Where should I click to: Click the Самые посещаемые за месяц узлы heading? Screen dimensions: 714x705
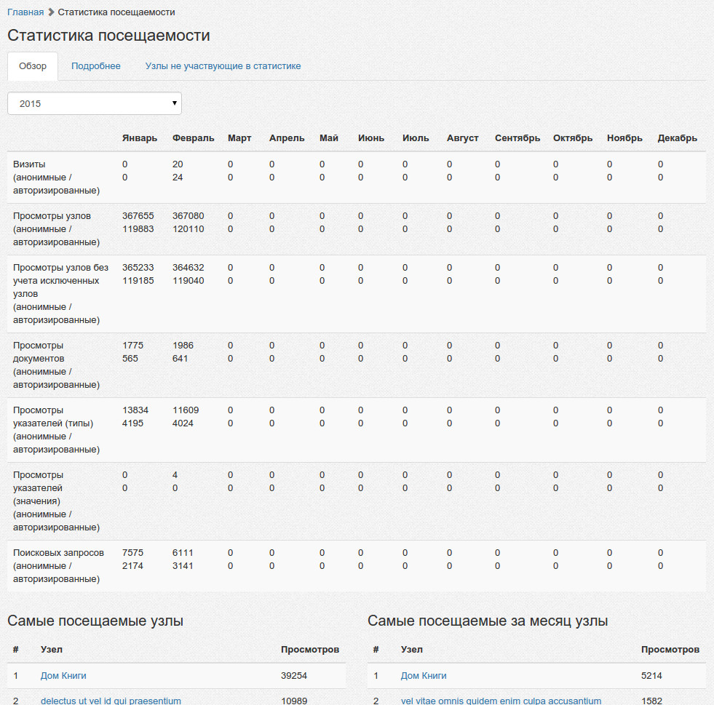tap(488, 621)
